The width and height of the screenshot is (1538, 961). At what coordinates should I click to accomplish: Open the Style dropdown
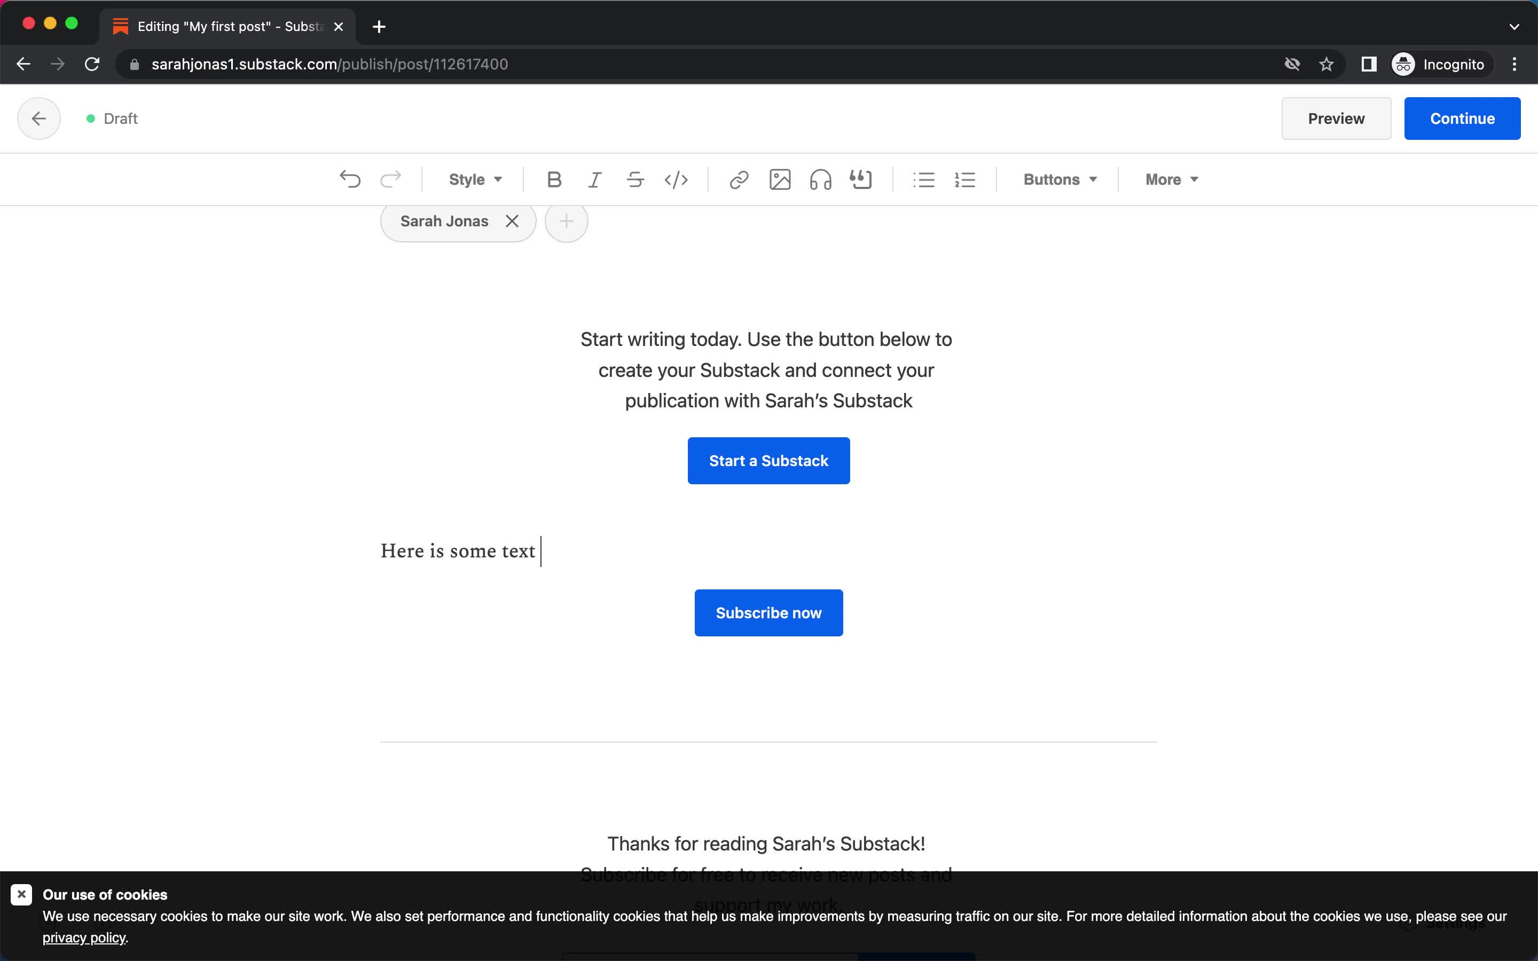(475, 180)
